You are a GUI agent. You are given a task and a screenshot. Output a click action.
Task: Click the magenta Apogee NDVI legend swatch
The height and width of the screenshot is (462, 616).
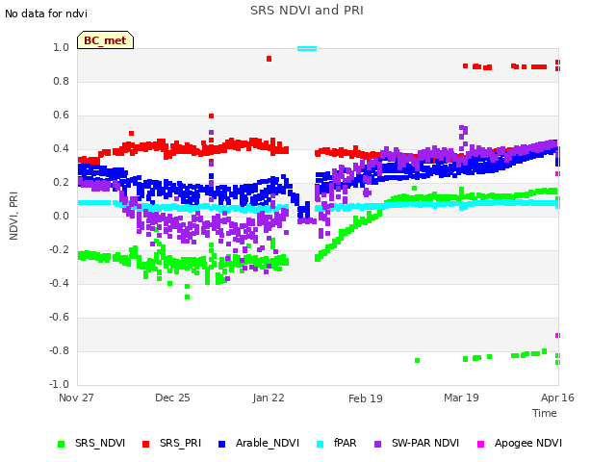tap(480, 444)
